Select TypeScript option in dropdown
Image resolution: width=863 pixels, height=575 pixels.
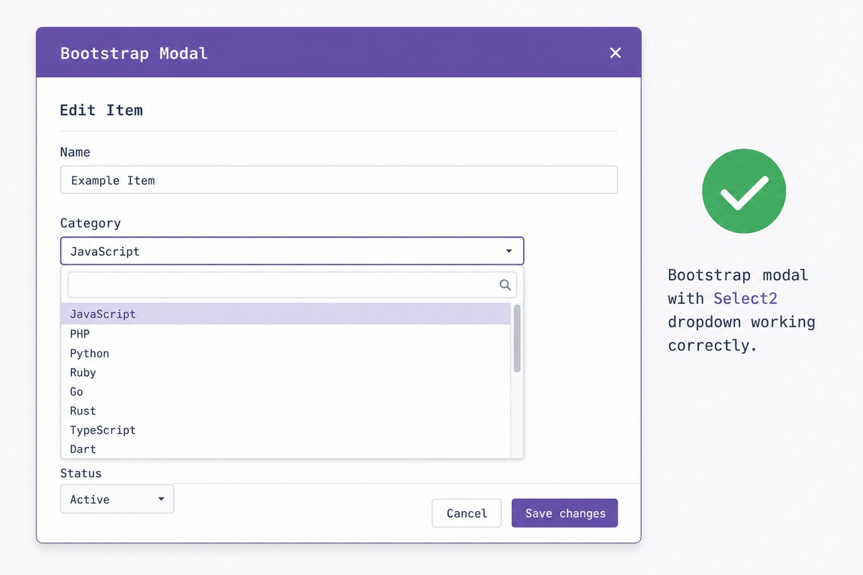pyautogui.click(x=286, y=430)
